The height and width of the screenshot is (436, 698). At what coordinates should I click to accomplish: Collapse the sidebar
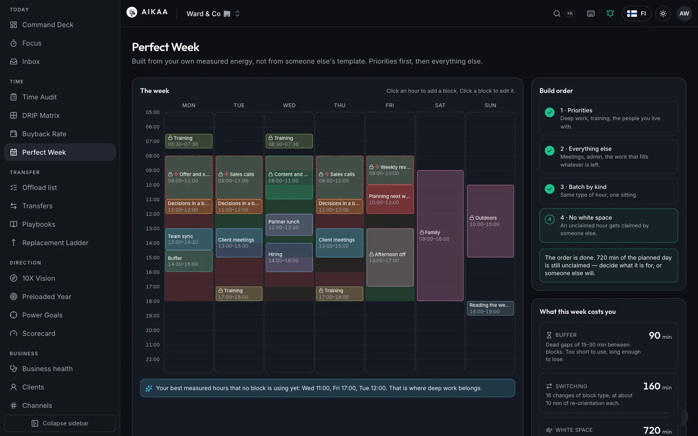60,423
